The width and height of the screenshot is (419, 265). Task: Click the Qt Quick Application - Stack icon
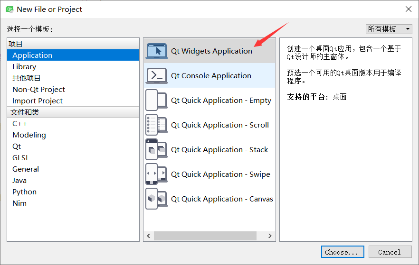click(x=157, y=149)
